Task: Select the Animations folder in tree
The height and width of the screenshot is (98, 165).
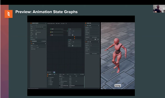Action: pos(52,77)
